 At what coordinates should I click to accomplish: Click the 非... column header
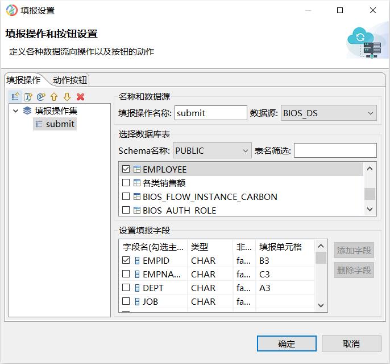click(244, 247)
